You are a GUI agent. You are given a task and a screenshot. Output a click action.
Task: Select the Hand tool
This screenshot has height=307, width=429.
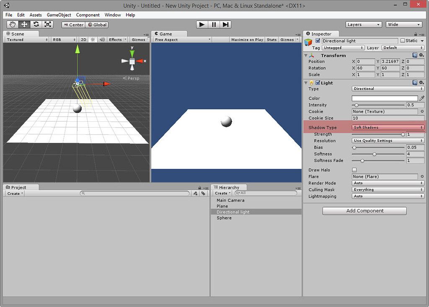[12, 25]
